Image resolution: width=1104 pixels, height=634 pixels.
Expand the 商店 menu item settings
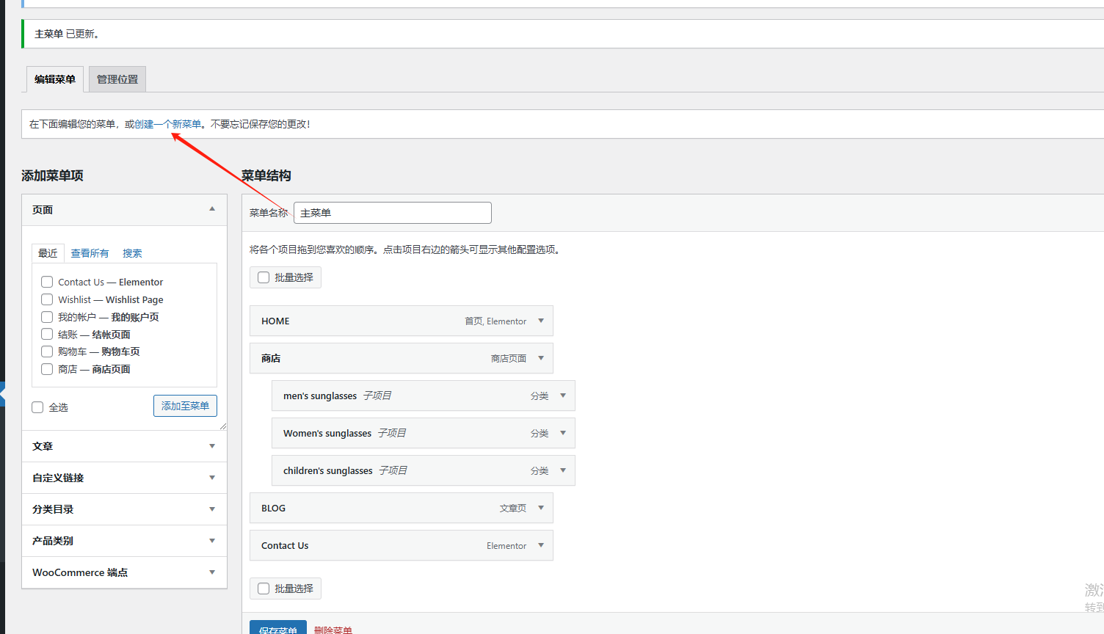click(x=541, y=358)
